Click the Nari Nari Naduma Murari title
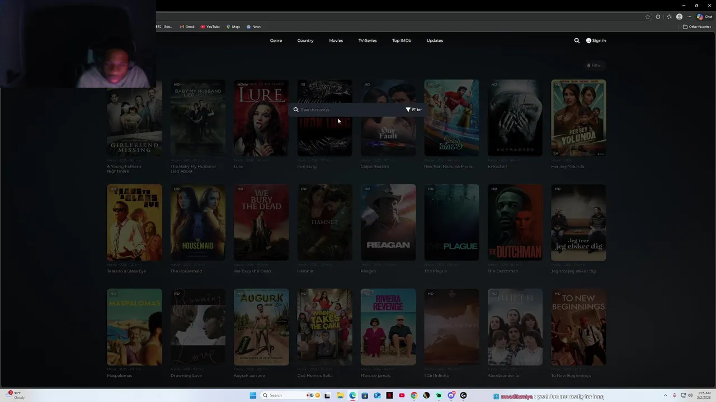The width and height of the screenshot is (716, 402). (x=449, y=166)
